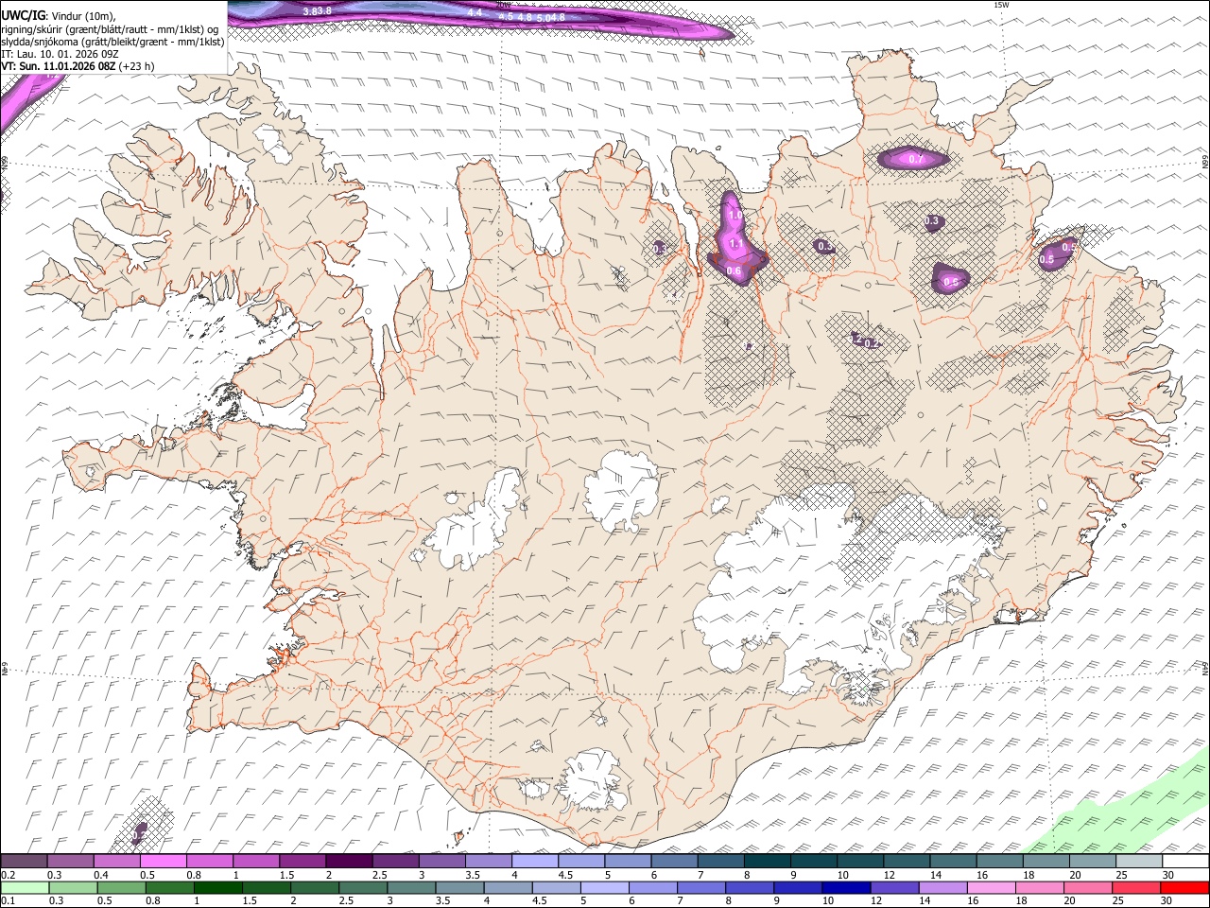The height and width of the screenshot is (908, 1210).
Task: Click the "1.0" value in the pink precipitation cell
Action: pyautogui.click(x=735, y=217)
